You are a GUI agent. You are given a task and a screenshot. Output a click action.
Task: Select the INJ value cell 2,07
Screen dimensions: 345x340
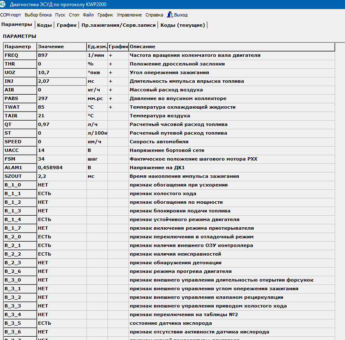62,81
